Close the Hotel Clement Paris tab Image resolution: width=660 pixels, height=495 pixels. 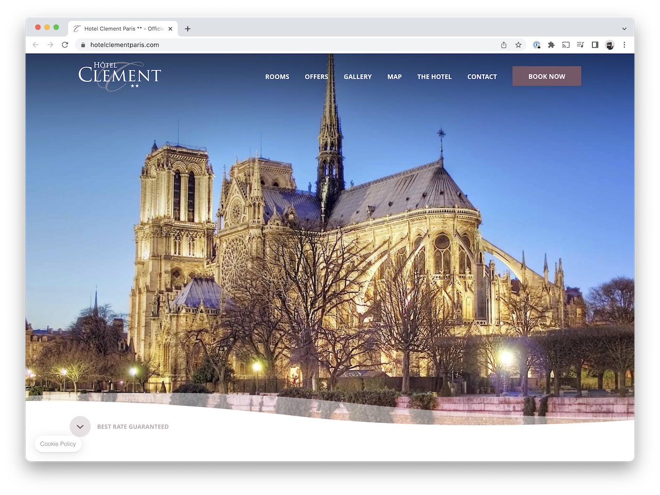[170, 29]
